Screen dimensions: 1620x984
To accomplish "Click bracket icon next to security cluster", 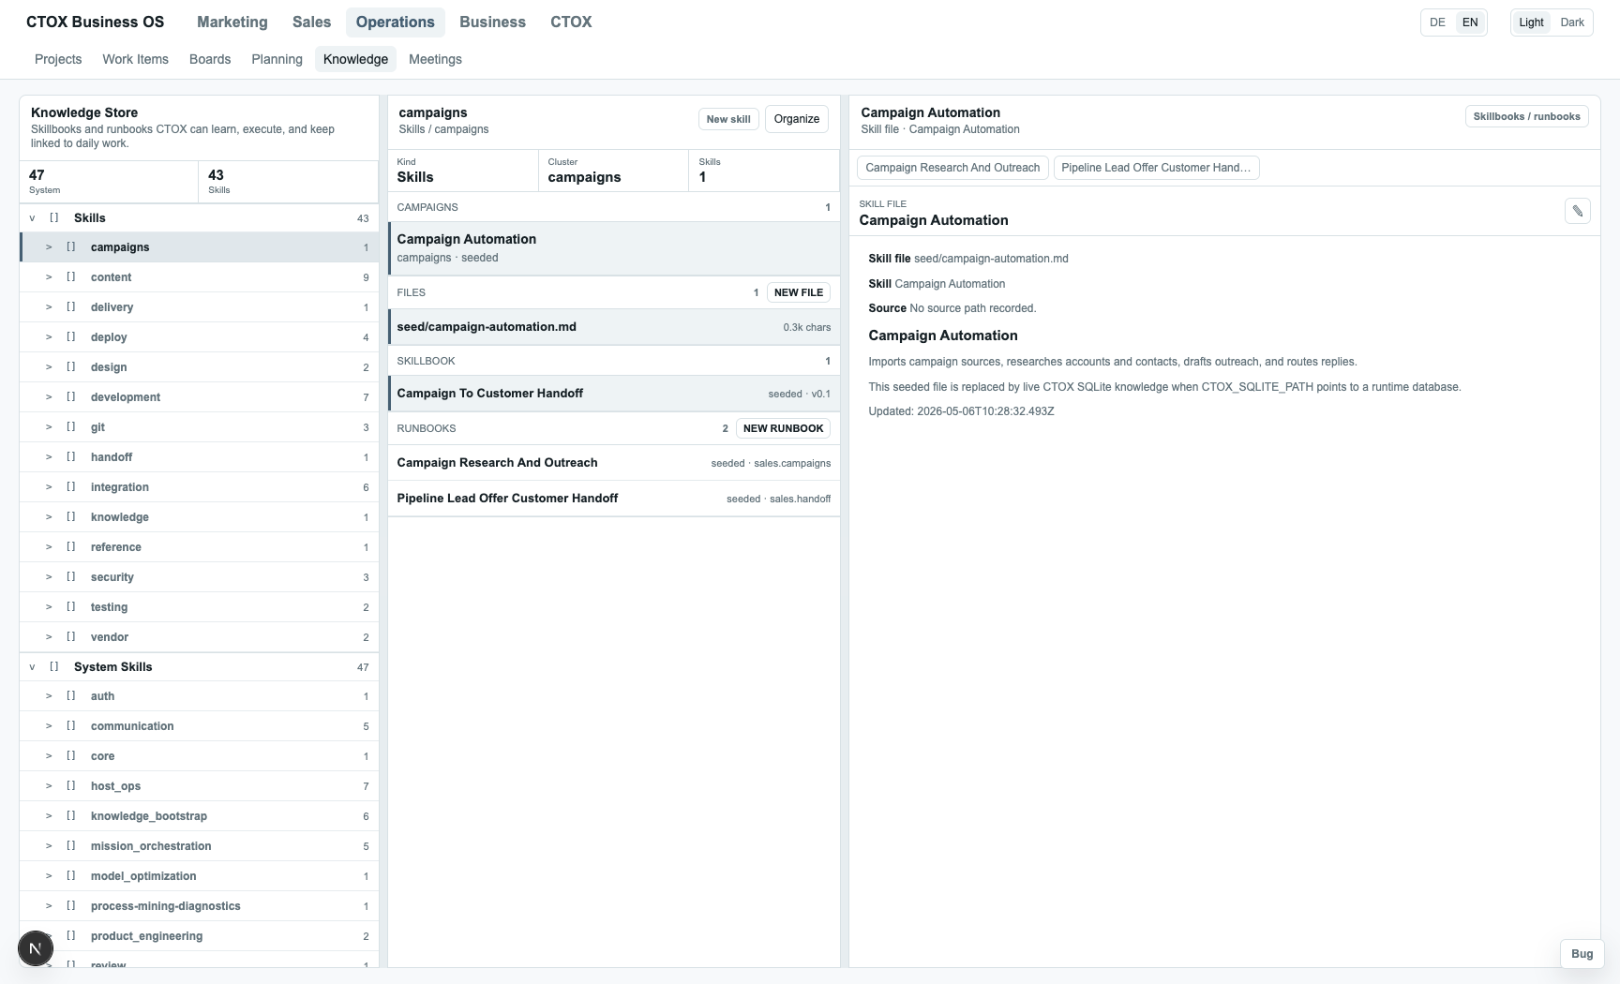I will tap(70, 577).
